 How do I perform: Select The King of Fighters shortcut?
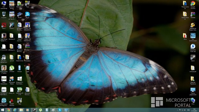point(4,91)
